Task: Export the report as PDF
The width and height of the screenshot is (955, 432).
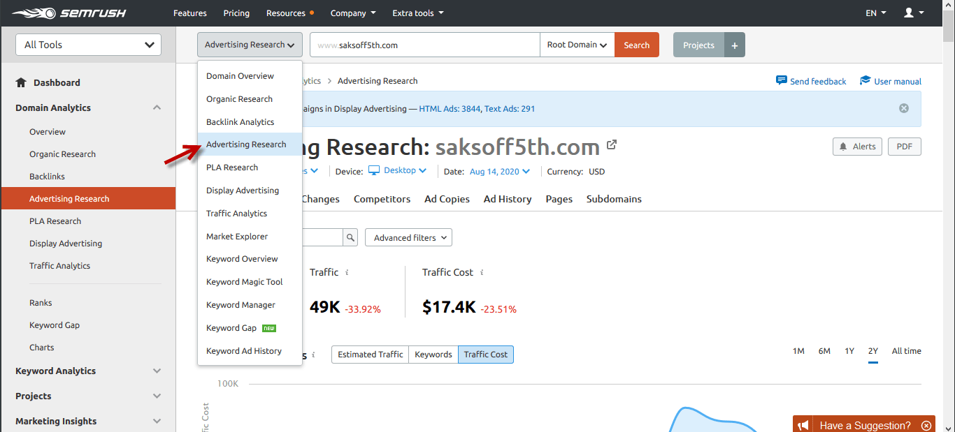Action: click(904, 147)
